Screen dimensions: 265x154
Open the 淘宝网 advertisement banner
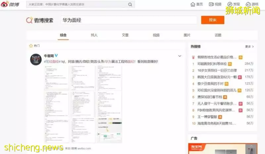click(223, 149)
